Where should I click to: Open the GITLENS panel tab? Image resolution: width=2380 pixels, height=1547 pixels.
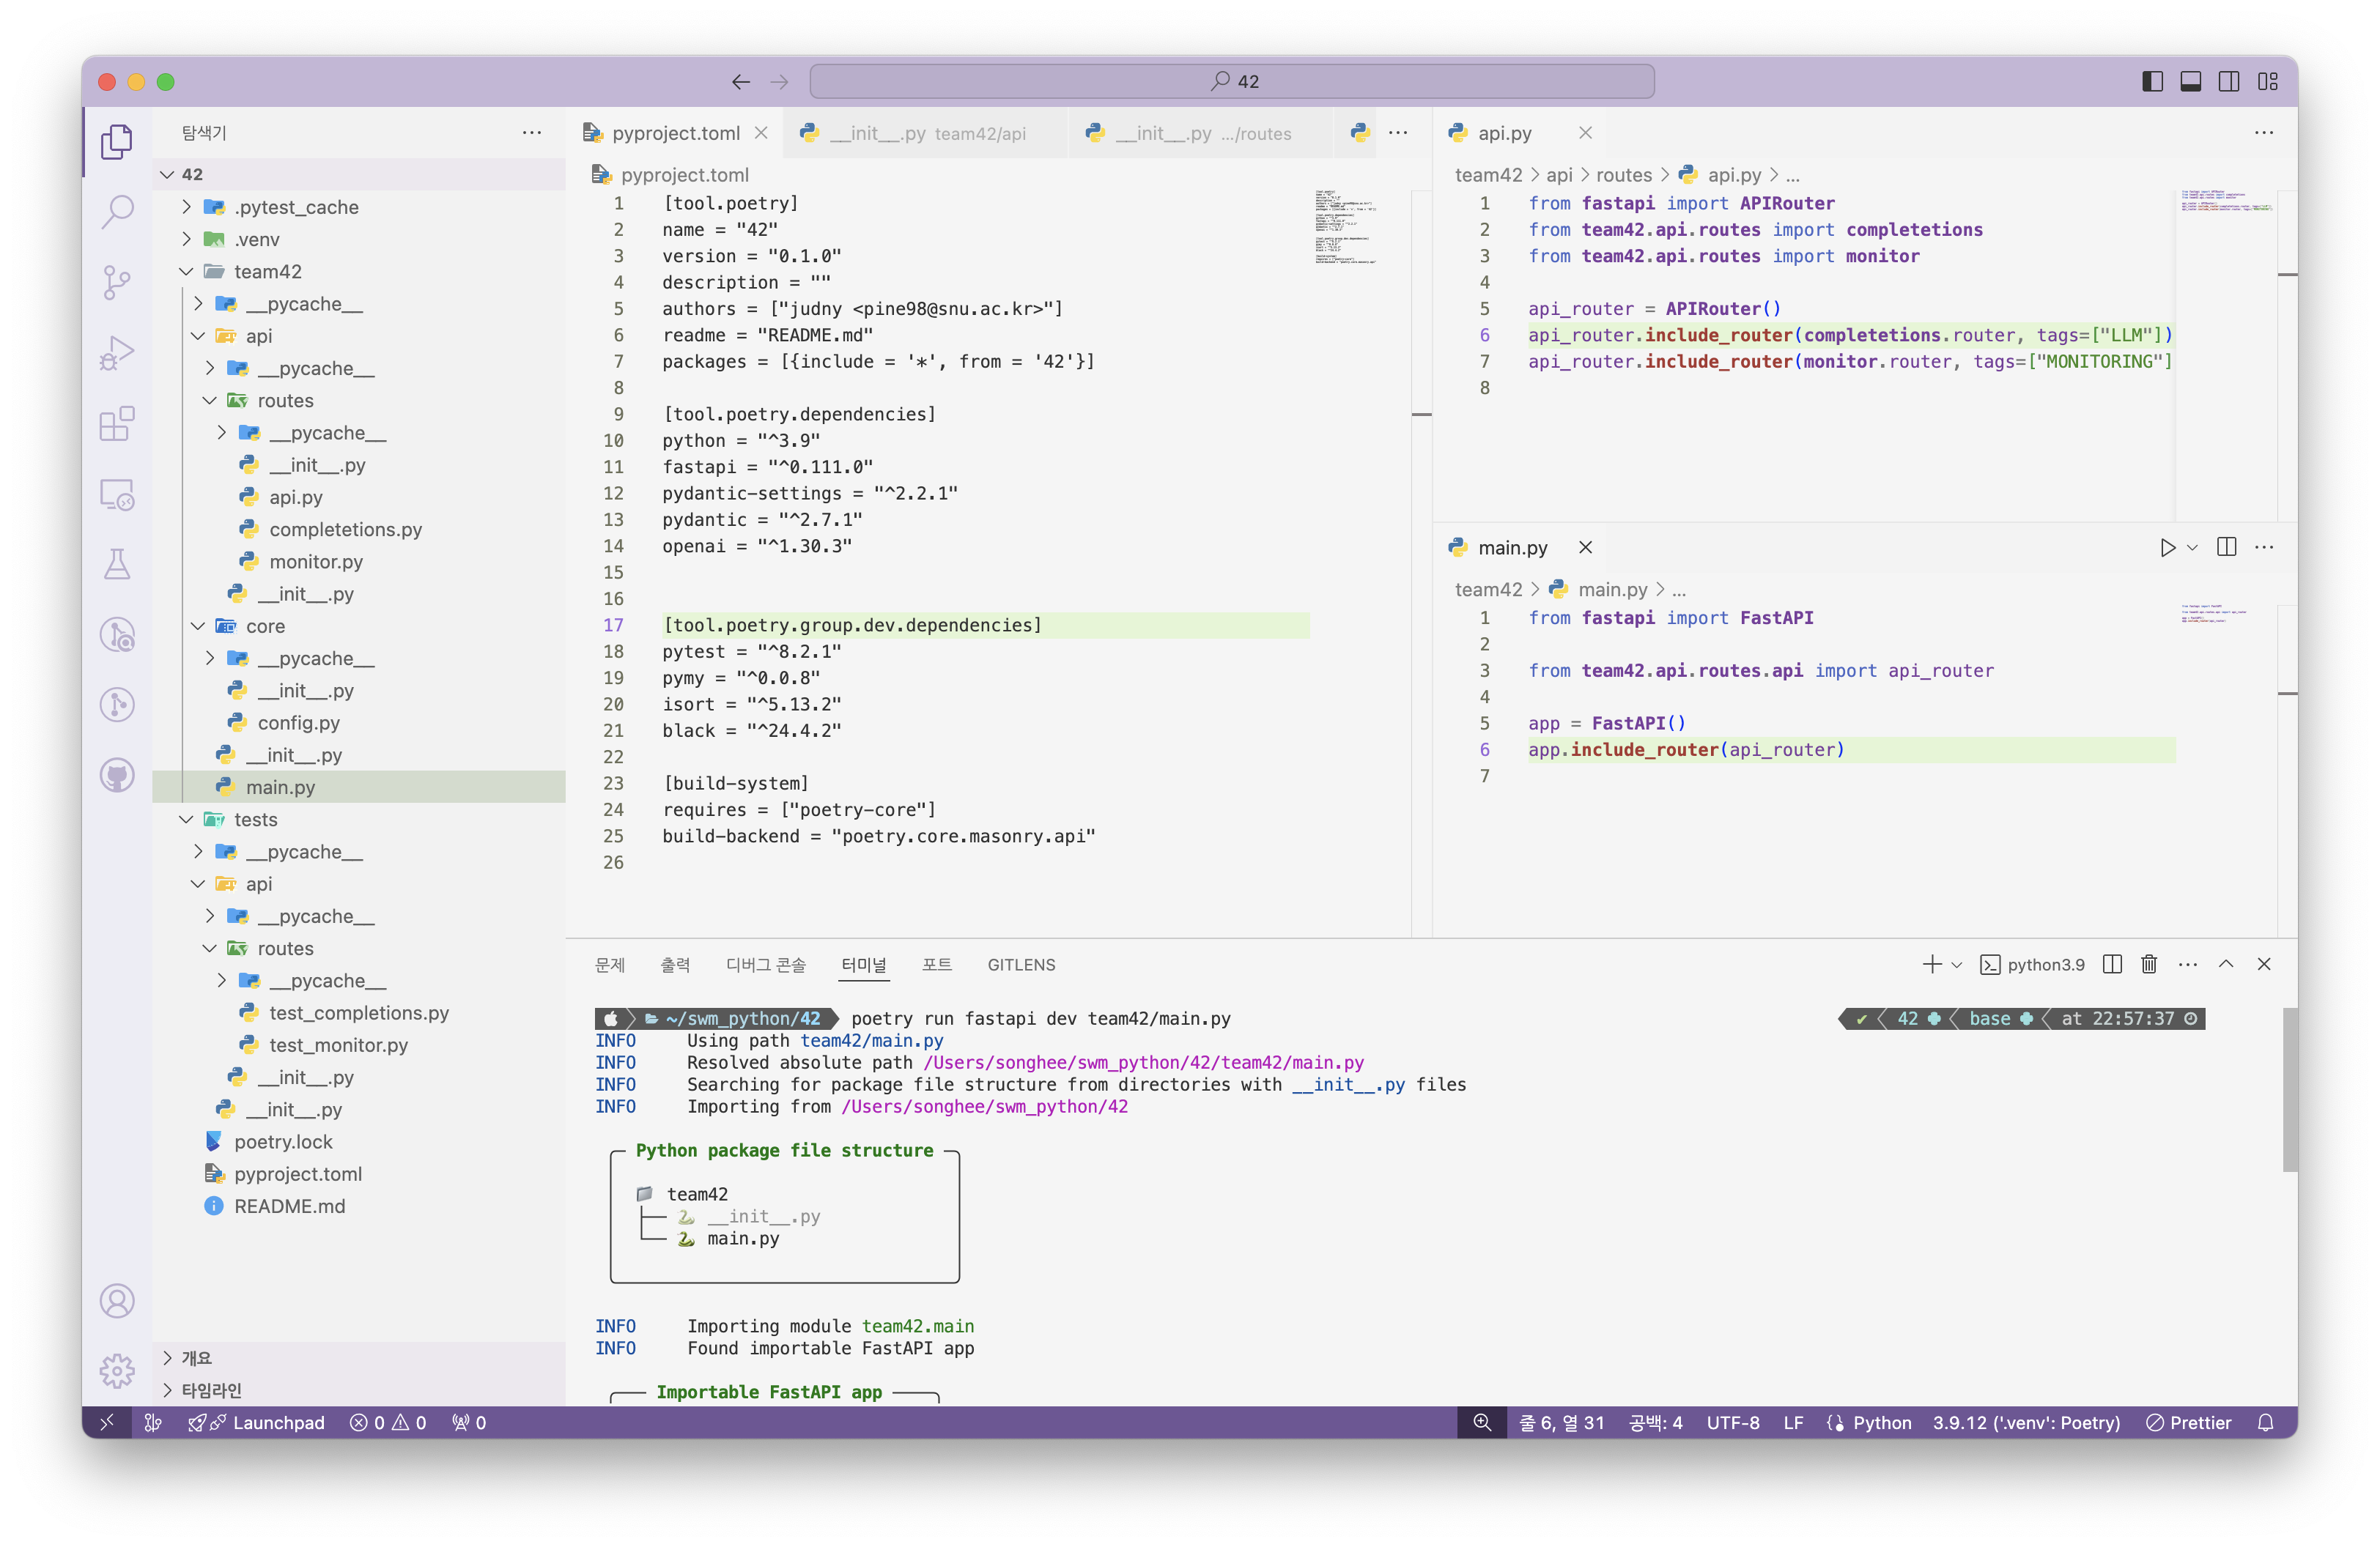[1021, 965]
